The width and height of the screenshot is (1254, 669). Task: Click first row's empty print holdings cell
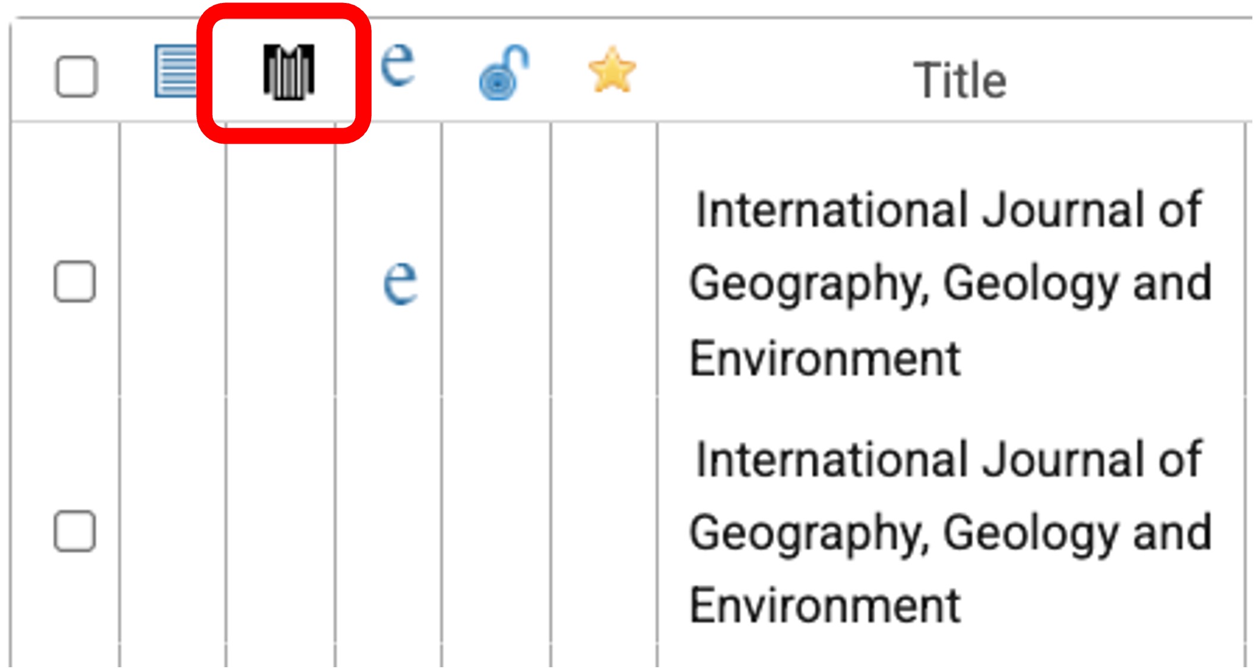(x=280, y=282)
